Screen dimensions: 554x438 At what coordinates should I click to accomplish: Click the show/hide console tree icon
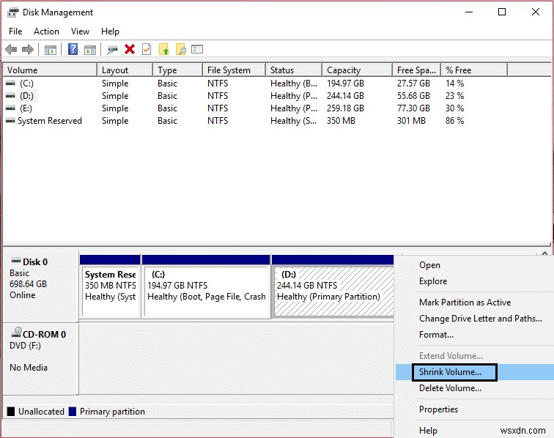pyautogui.click(x=50, y=50)
